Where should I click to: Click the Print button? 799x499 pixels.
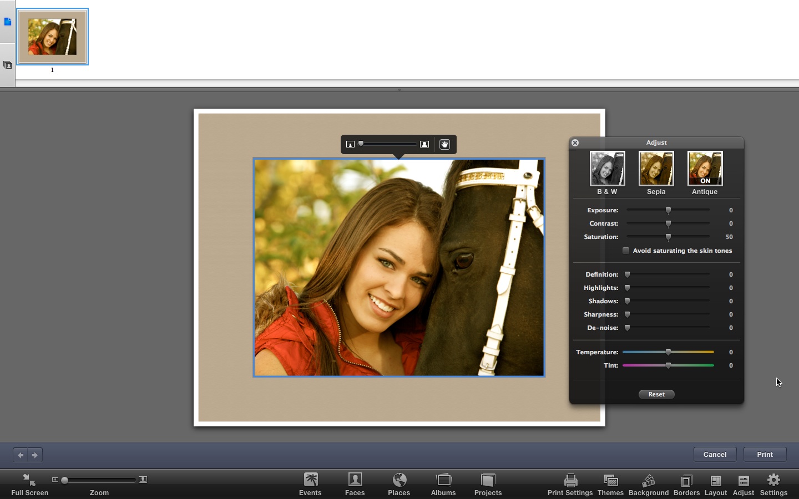click(x=765, y=455)
